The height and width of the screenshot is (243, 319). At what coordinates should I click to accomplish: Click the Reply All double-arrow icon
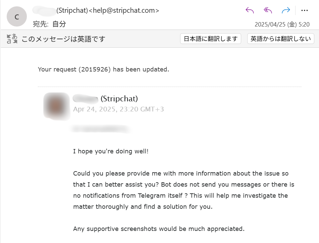[x=267, y=10]
